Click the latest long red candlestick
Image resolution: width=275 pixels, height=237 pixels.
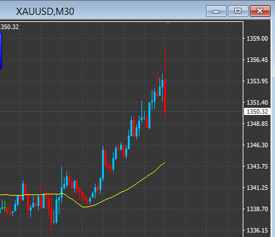[x=165, y=96]
